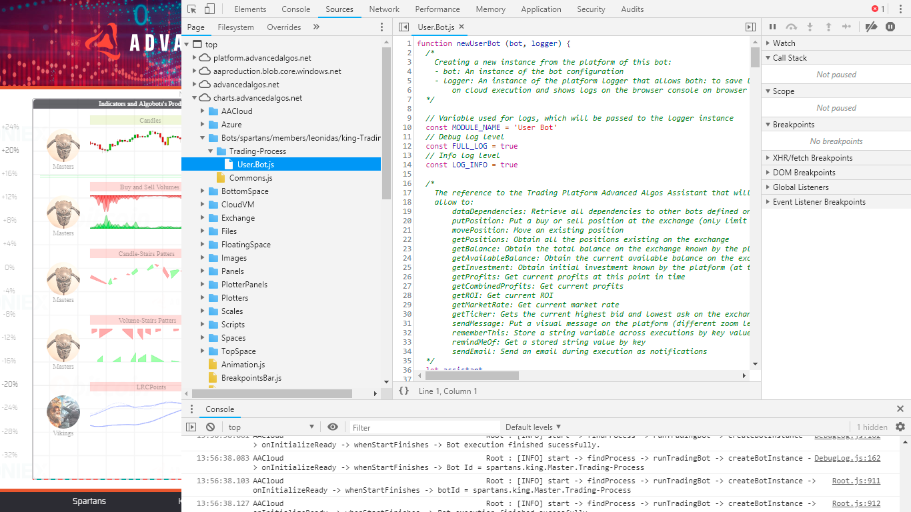This screenshot has width=911, height=512.
Task: Hide the navigator pane icon
Action: coord(403,27)
